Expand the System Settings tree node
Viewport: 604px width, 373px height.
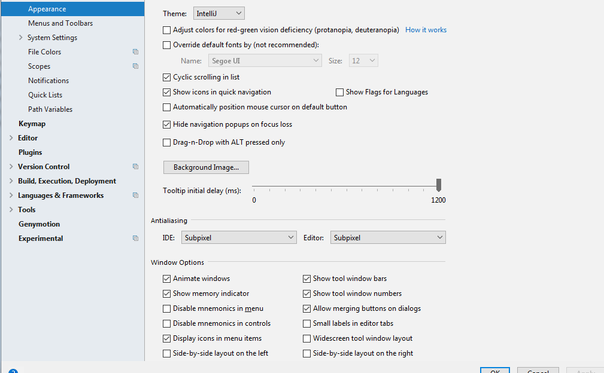(21, 38)
